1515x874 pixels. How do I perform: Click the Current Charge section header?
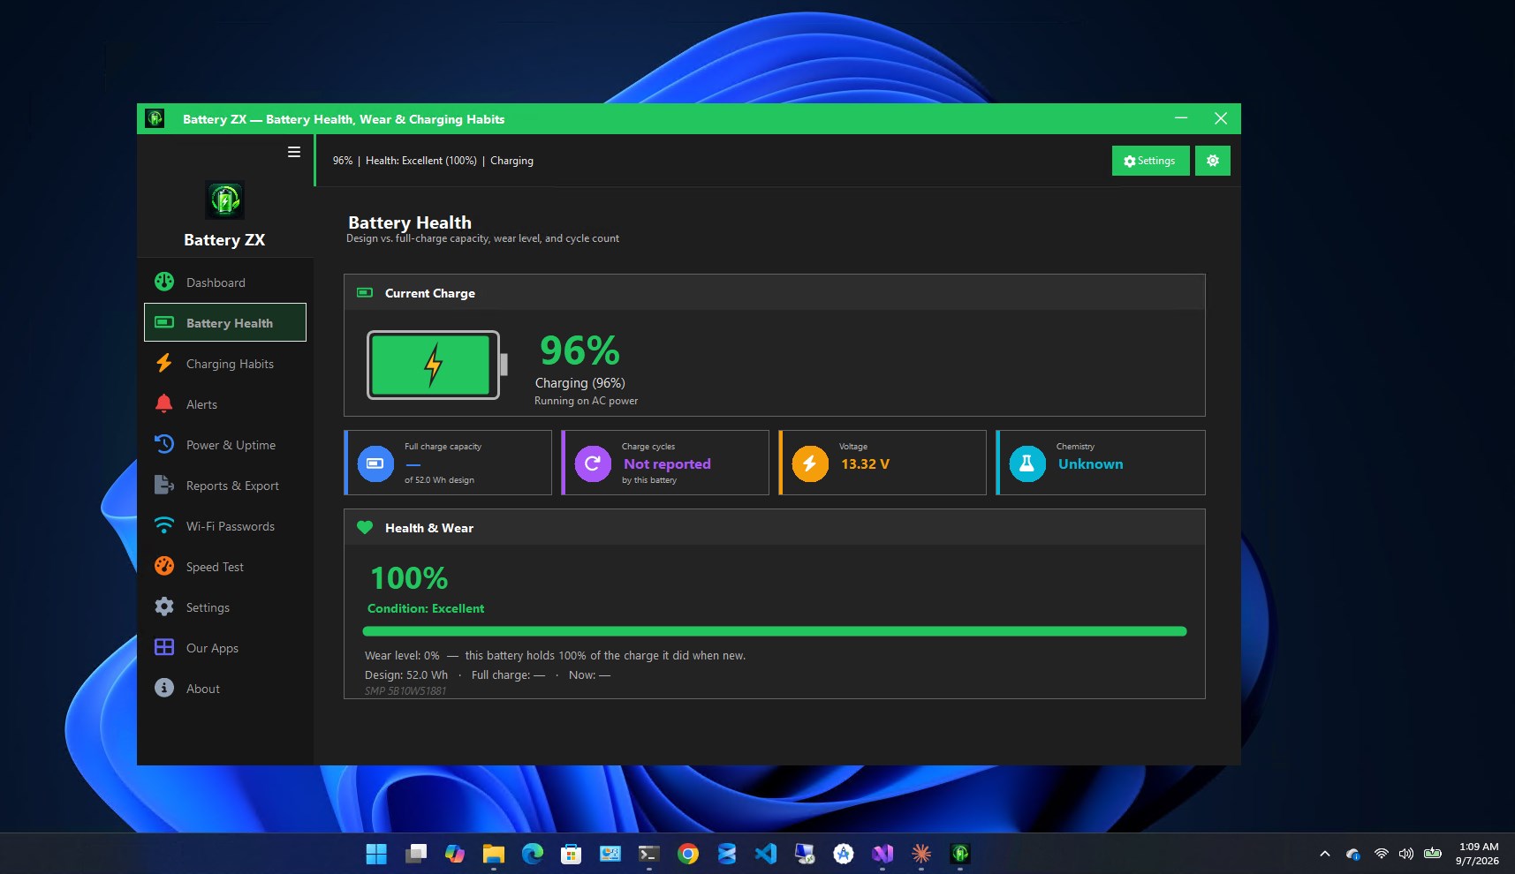pyautogui.click(x=775, y=292)
